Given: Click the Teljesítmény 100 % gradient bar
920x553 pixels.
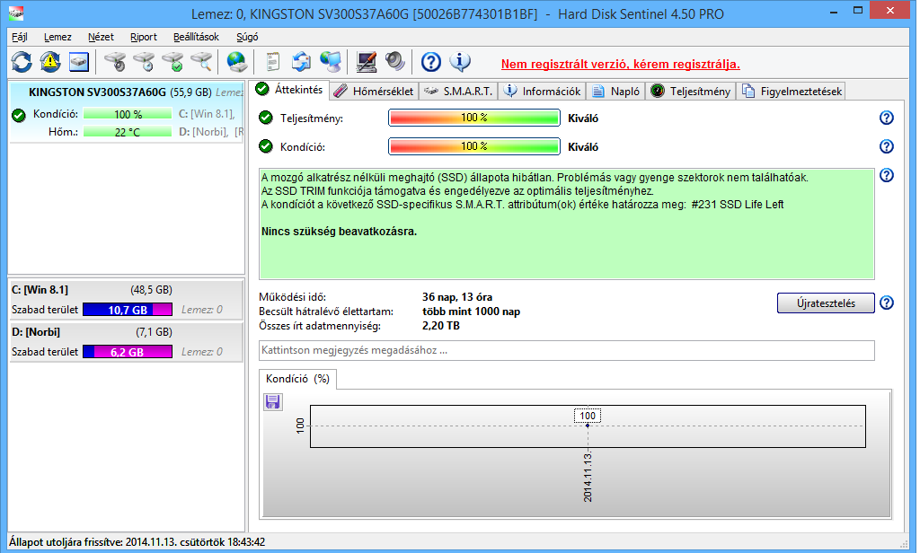Looking at the screenshot, I should [474, 118].
